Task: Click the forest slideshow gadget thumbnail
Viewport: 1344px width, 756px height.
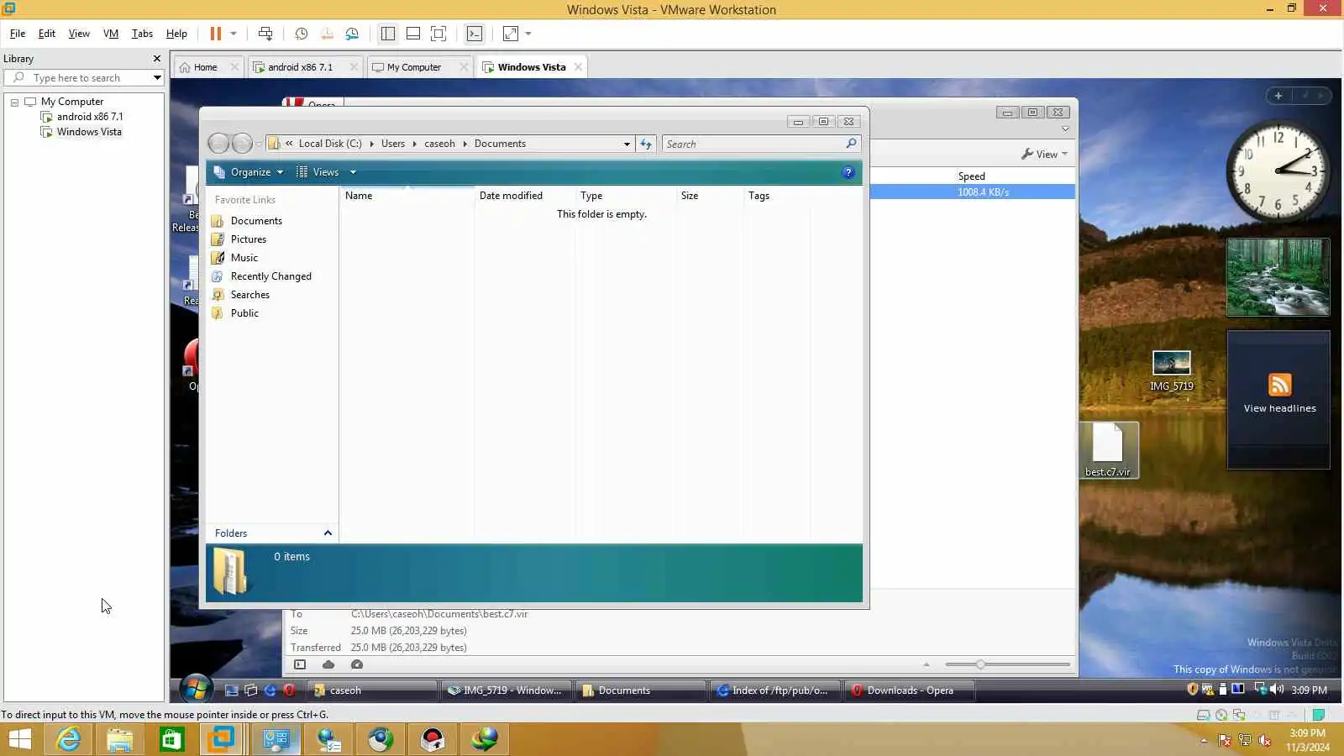Action: coord(1278,277)
